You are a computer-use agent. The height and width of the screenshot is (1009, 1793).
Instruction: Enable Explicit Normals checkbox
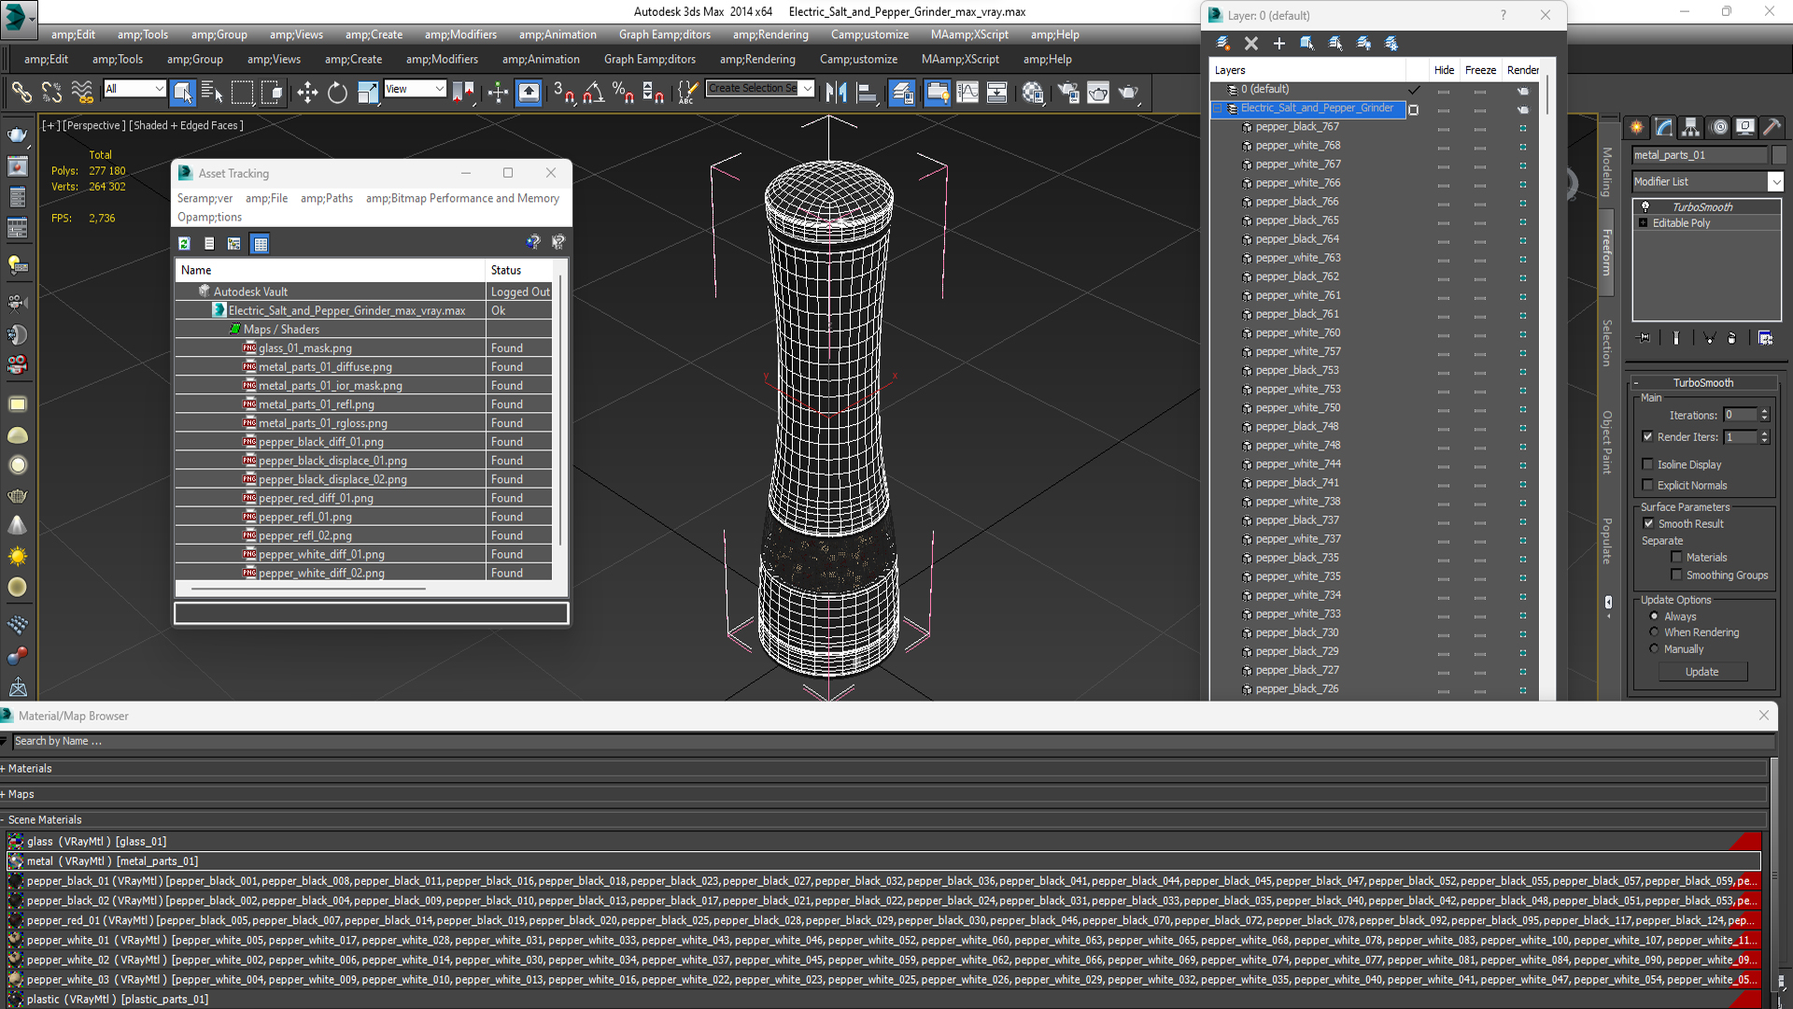[x=1648, y=485]
